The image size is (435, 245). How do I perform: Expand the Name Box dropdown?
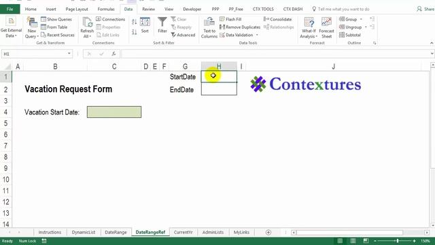(x=69, y=54)
